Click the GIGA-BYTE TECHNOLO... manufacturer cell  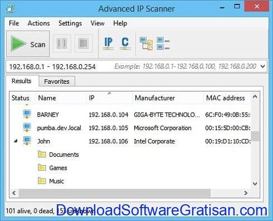point(167,114)
